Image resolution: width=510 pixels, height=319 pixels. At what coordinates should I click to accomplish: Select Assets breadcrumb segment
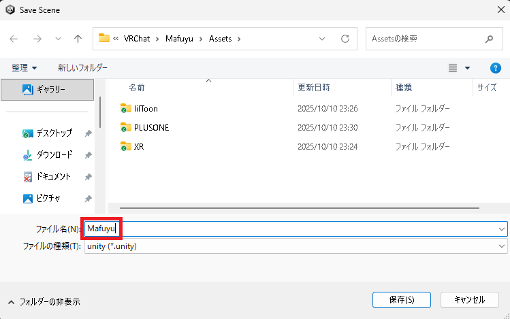[x=220, y=39]
